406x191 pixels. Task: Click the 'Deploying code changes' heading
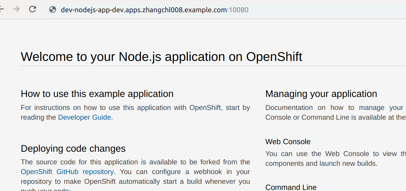[73, 148]
